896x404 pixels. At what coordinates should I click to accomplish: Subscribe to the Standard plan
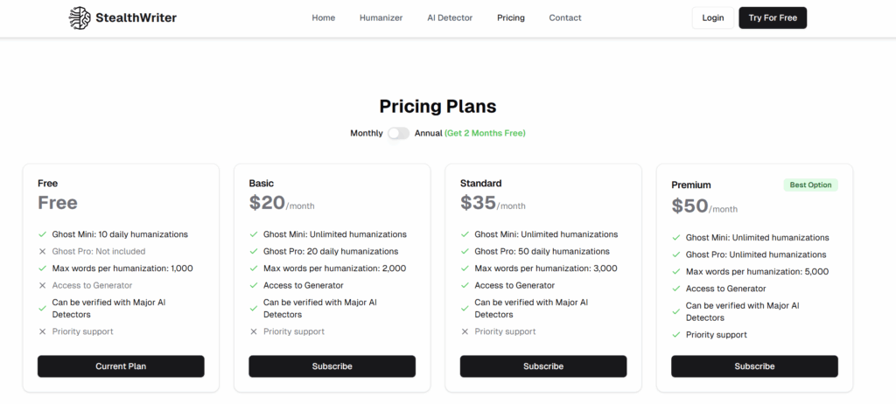click(543, 366)
